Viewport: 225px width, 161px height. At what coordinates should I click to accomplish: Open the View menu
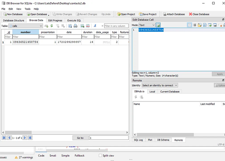pyautogui.click(x=19, y=9)
